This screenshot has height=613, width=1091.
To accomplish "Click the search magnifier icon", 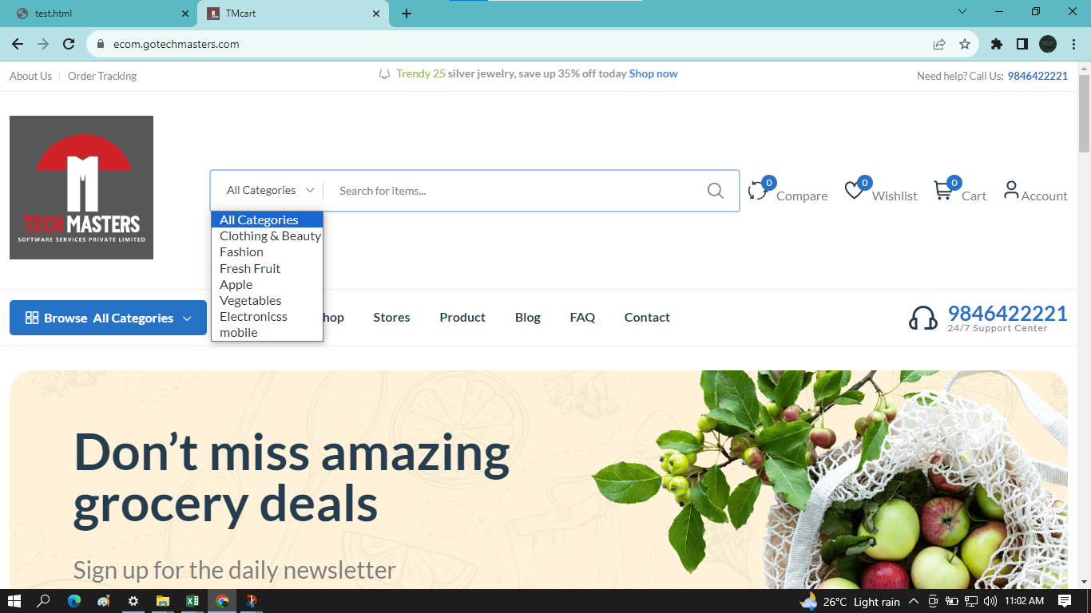I will [715, 191].
